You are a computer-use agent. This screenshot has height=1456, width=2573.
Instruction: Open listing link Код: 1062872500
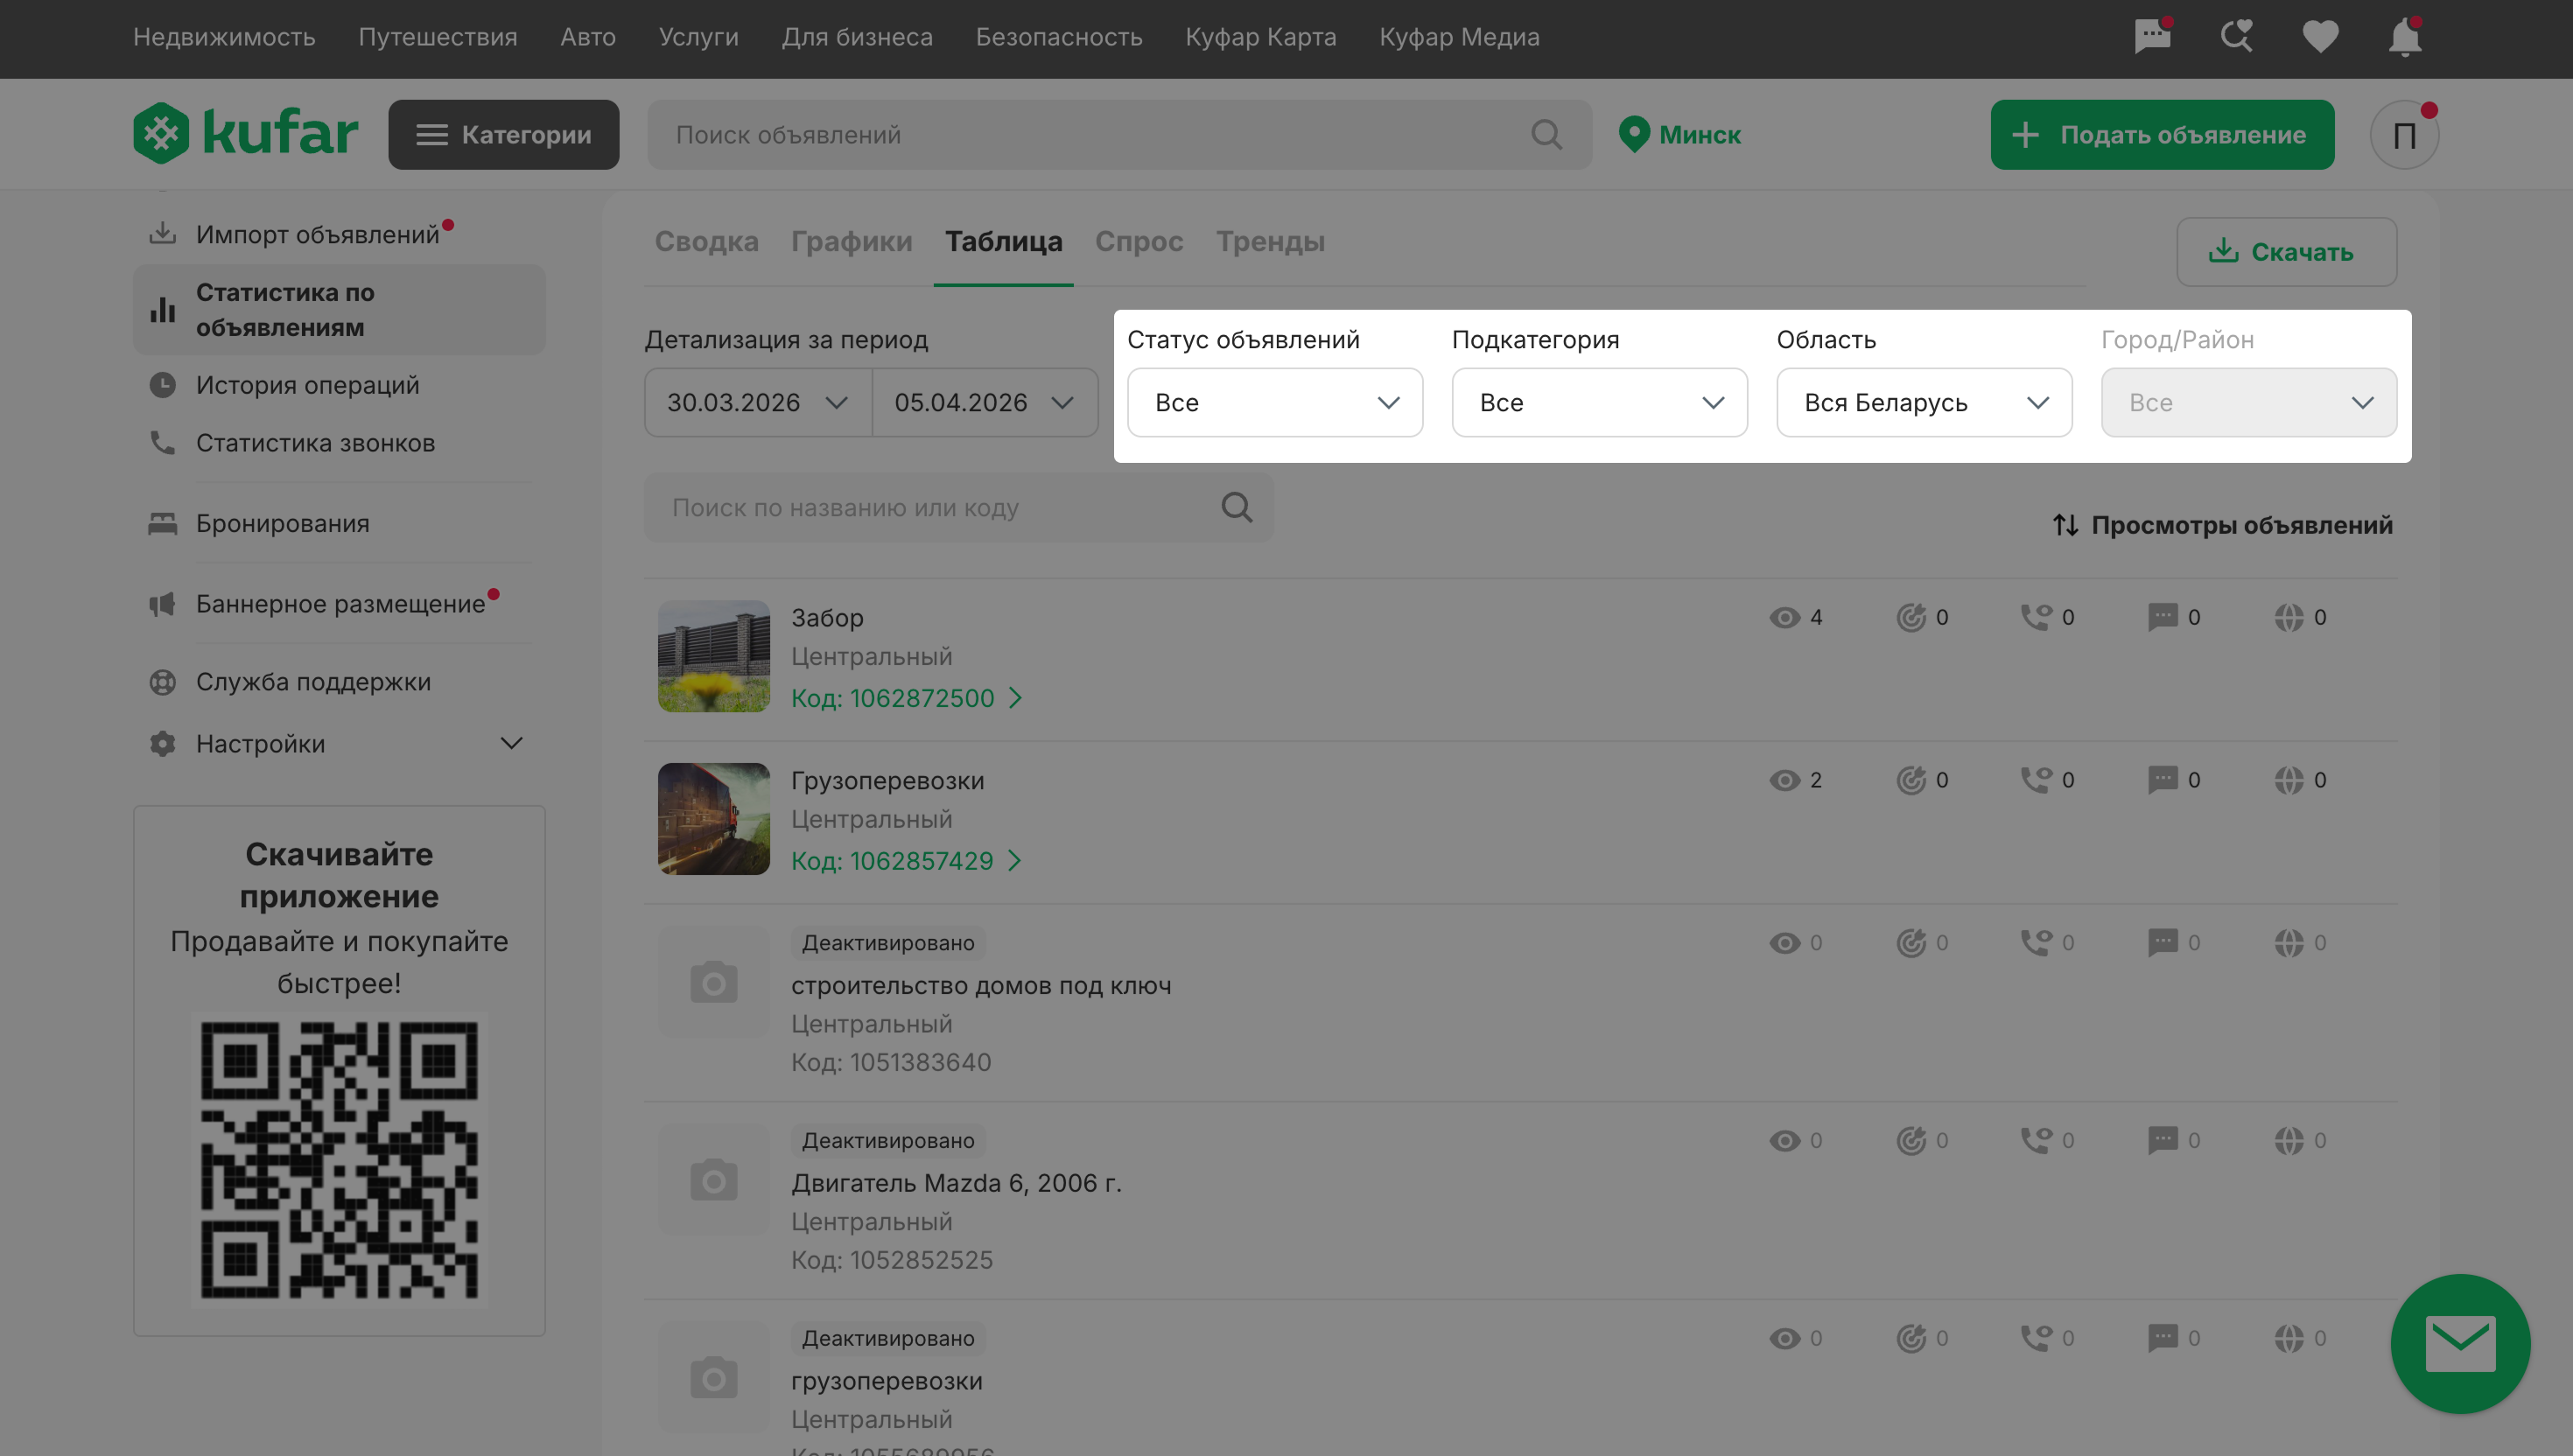pos(906,698)
